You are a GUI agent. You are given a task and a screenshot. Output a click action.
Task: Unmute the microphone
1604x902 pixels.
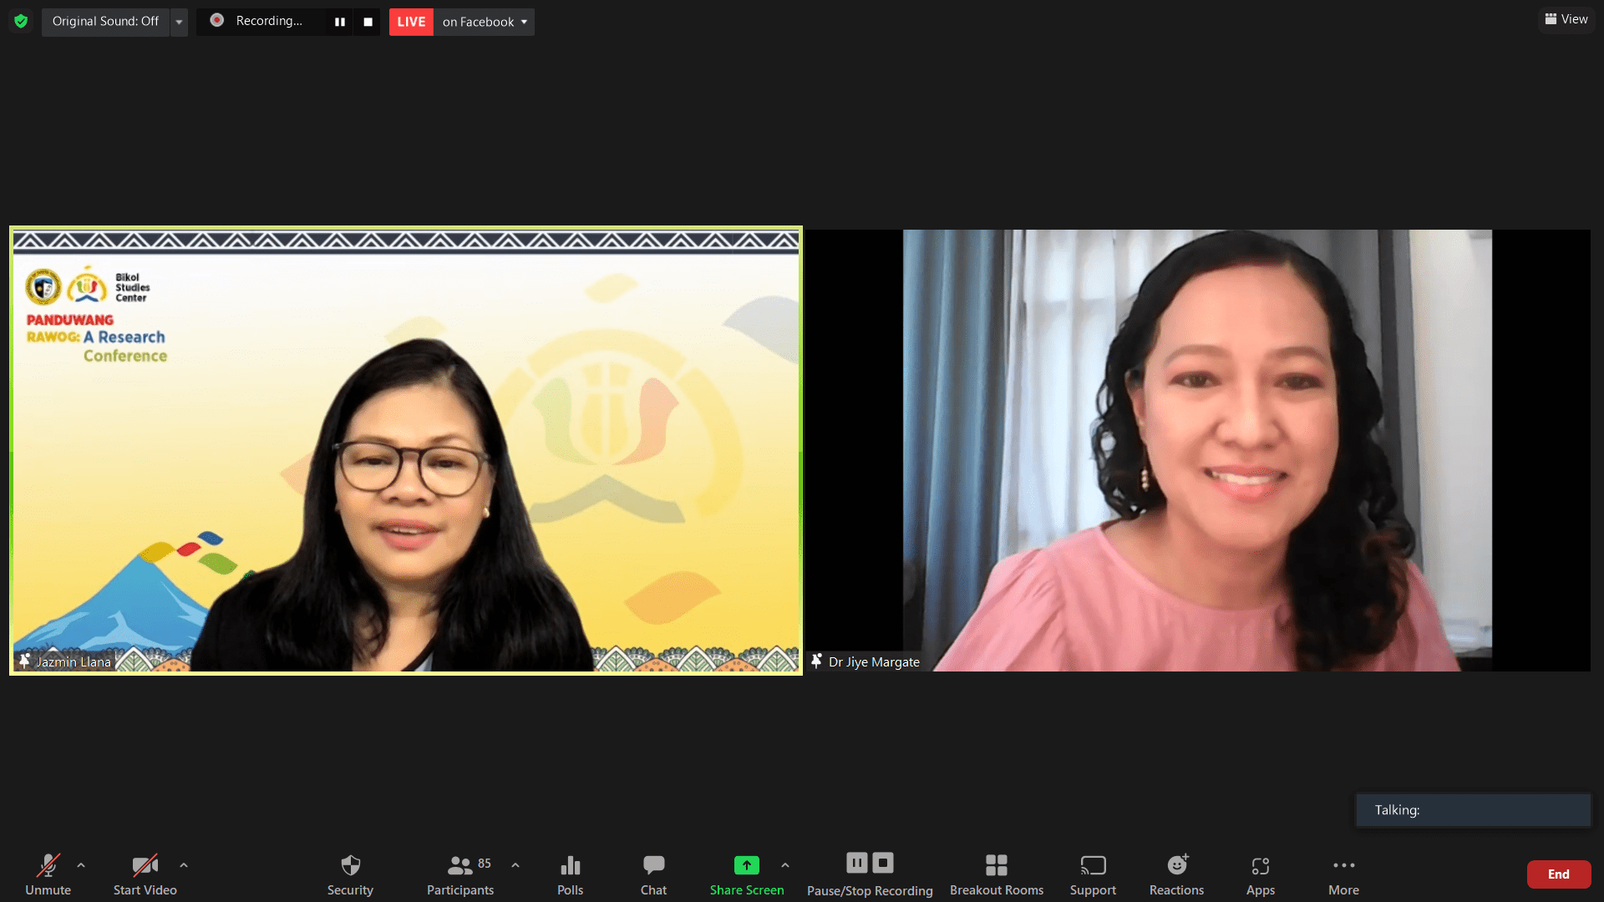click(48, 874)
